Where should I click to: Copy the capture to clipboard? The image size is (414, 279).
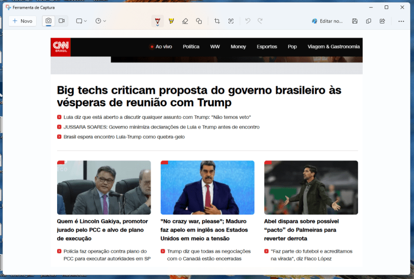coord(369,21)
